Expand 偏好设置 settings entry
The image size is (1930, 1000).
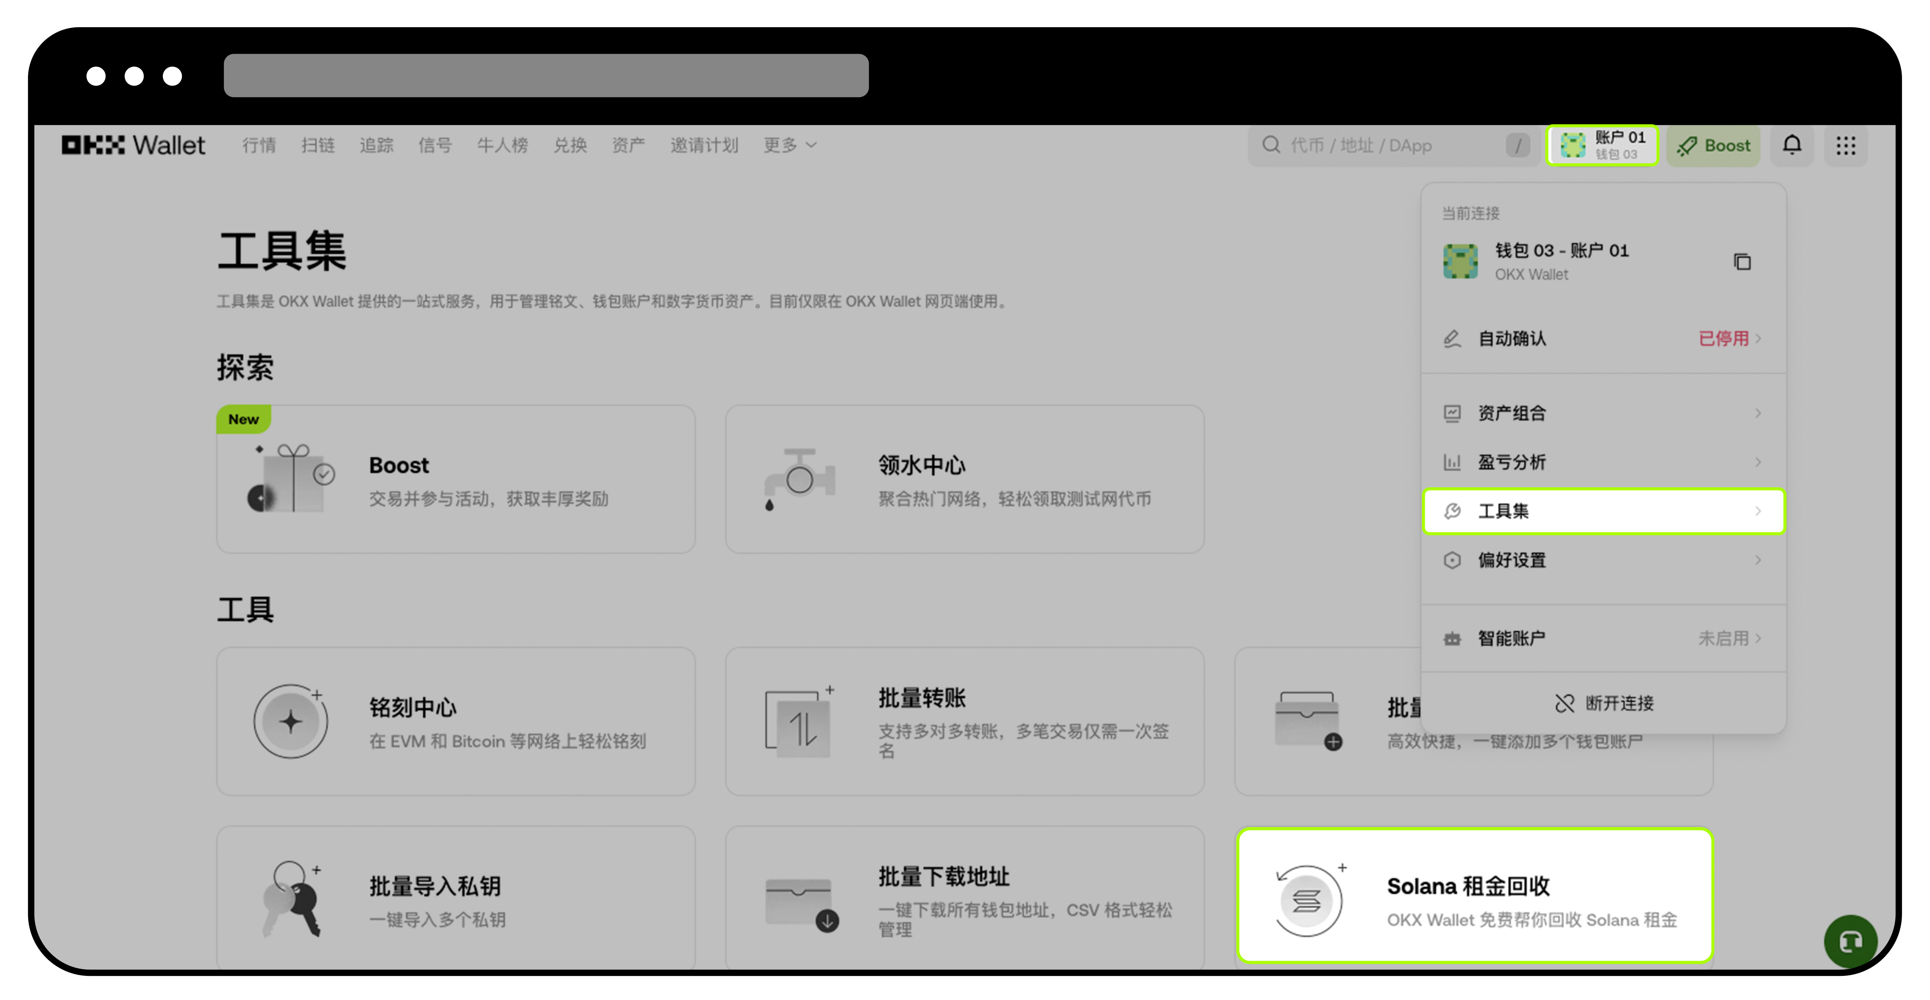point(1603,560)
